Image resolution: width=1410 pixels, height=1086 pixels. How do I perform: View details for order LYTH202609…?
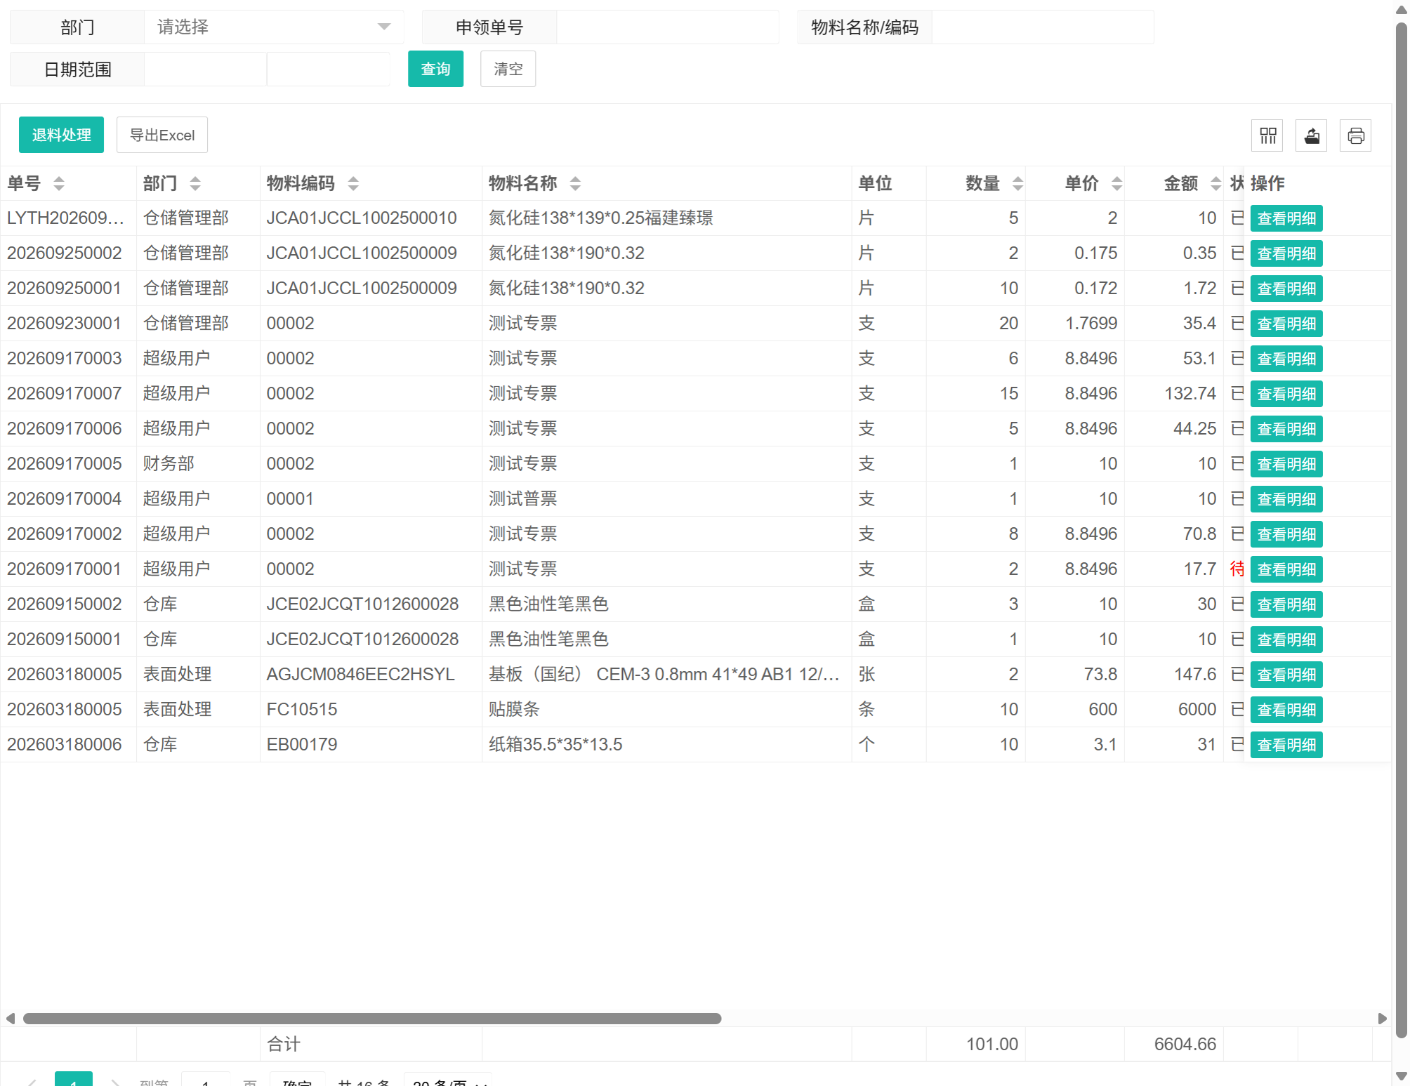[1286, 218]
